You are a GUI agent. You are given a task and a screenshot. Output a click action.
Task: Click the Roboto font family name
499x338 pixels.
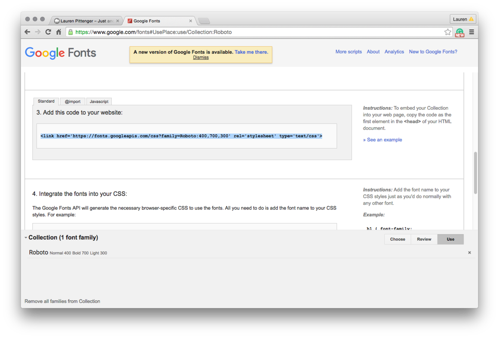click(39, 252)
